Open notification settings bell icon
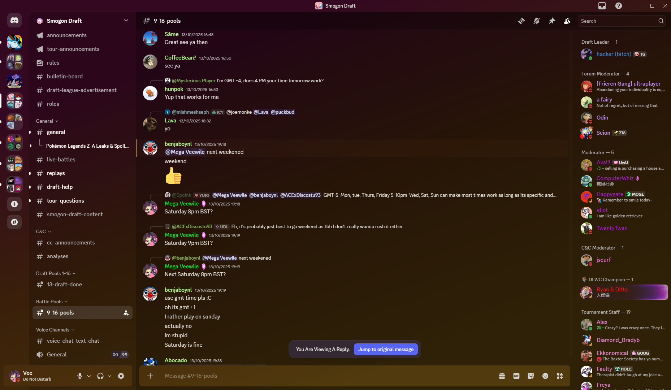671x390 pixels. click(537, 21)
